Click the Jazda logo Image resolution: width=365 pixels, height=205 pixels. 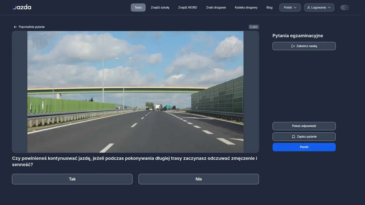22,7
